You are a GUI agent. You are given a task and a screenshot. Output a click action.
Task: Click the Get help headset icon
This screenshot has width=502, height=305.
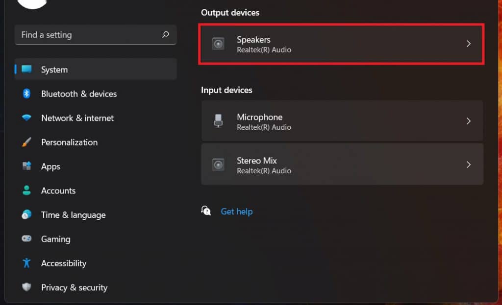click(206, 211)
